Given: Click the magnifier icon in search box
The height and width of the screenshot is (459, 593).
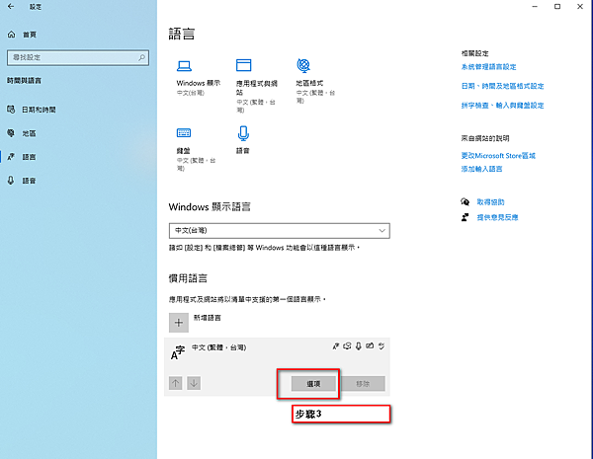Looking at the screenshot, I should (x=141, y=57).
